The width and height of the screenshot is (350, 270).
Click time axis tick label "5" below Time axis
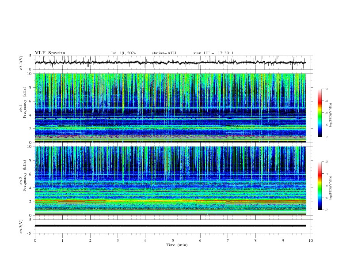pyautogui.click(x=173, y=240)
